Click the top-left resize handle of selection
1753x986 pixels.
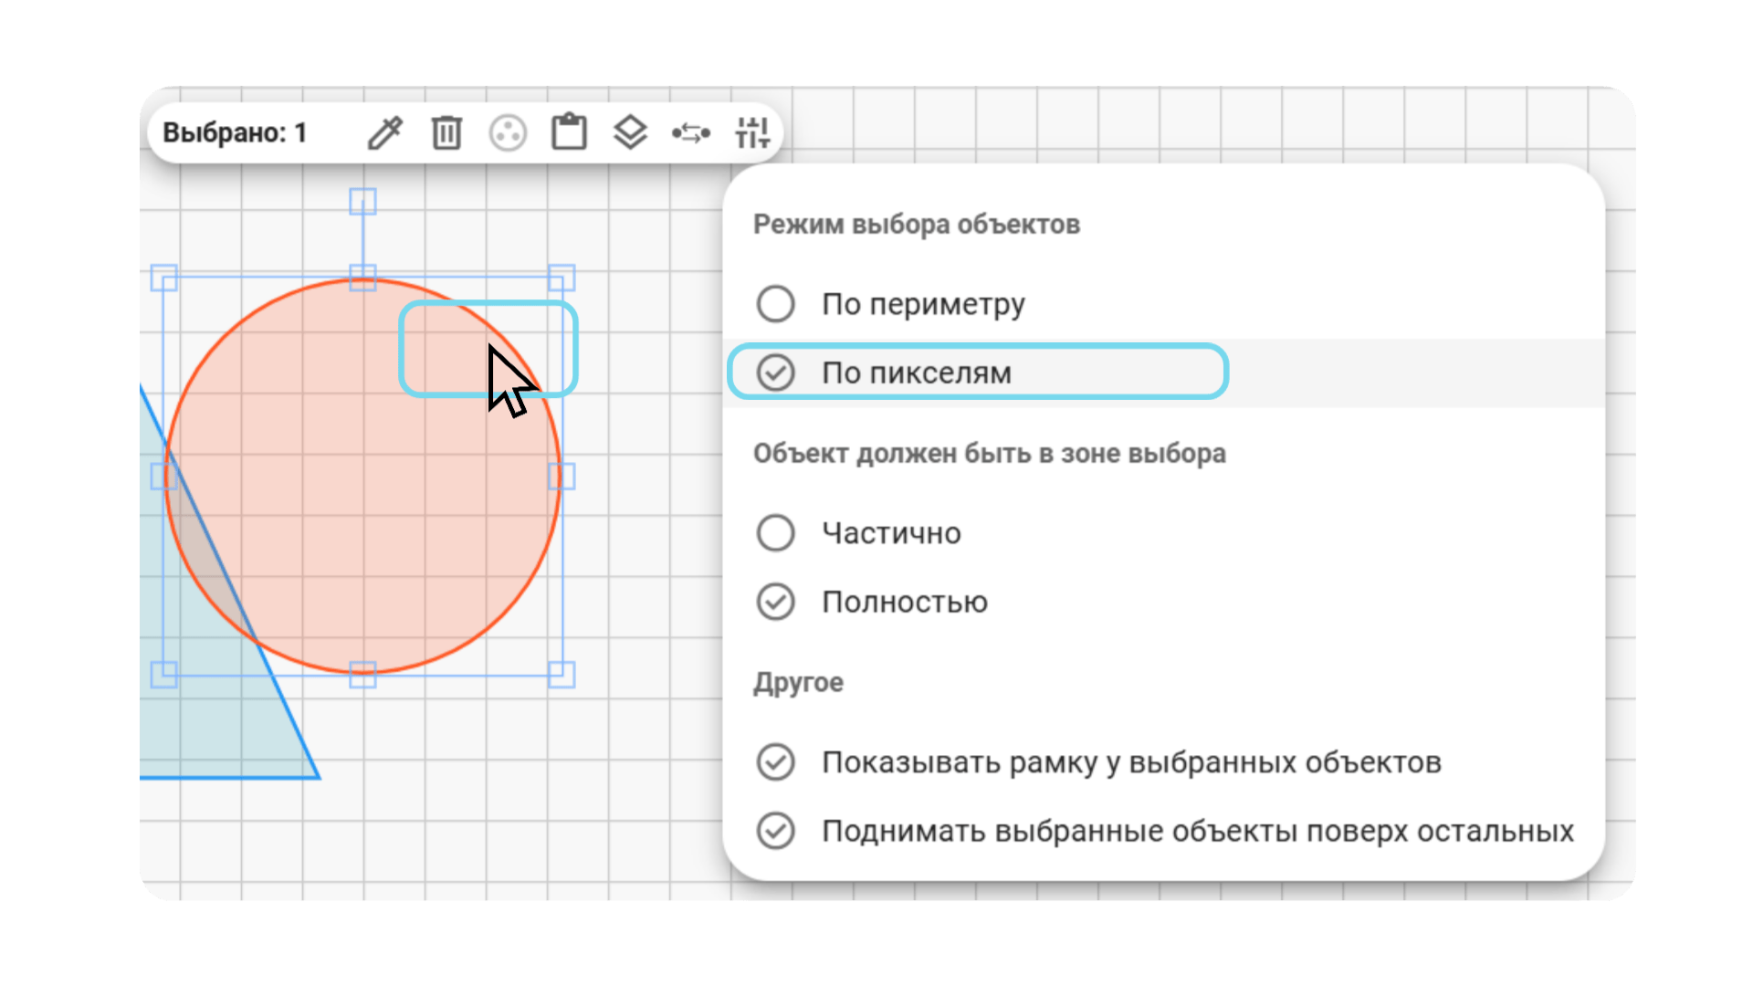click(163, 278)
